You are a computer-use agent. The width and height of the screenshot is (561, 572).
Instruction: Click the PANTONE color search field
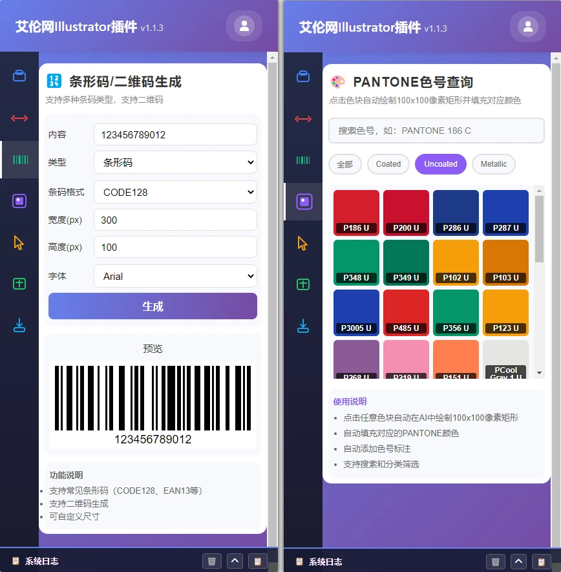436,131
